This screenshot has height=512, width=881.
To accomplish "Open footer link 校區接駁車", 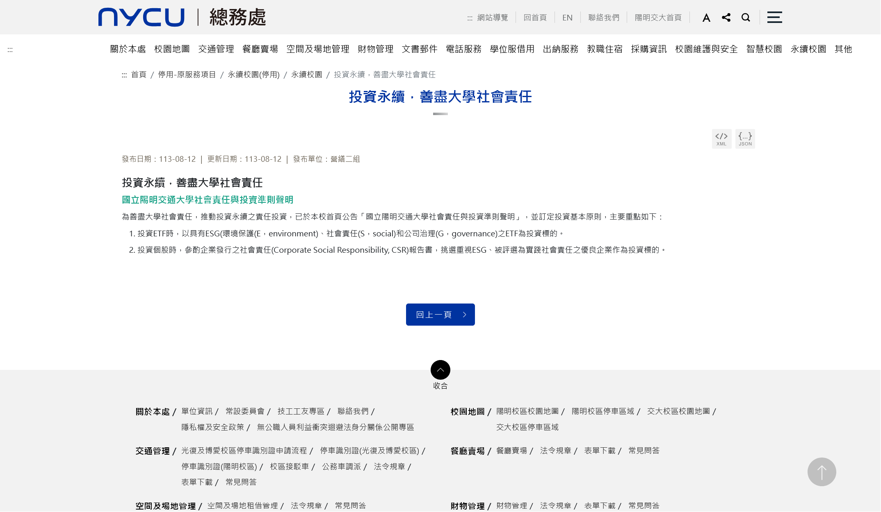I will (x=289, y=467).
